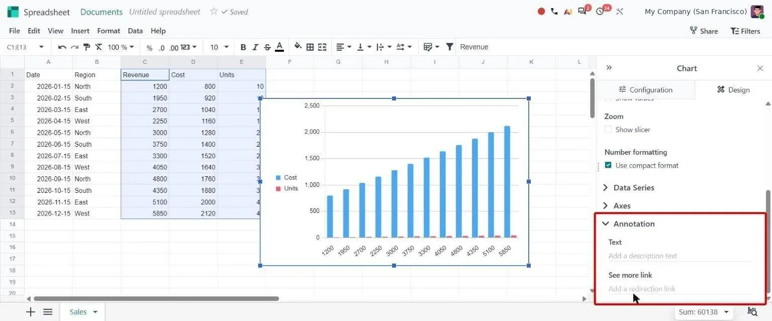Screen dimensions: 772x321
Task: Open the Data menu
Action: [135, 31]
